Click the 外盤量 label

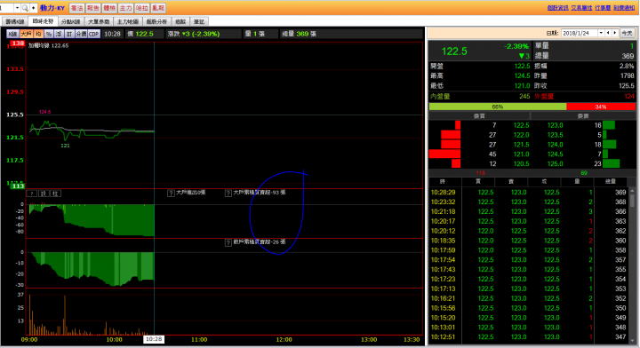pos(545,97)
